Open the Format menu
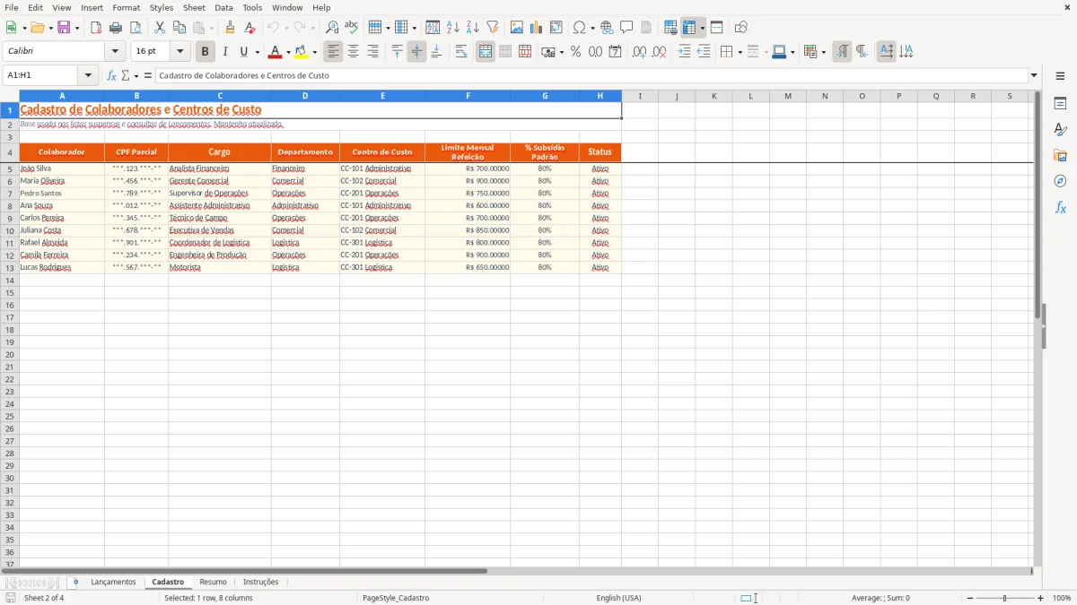Screen dimensions: 1077x605 [x=126, y=7]
